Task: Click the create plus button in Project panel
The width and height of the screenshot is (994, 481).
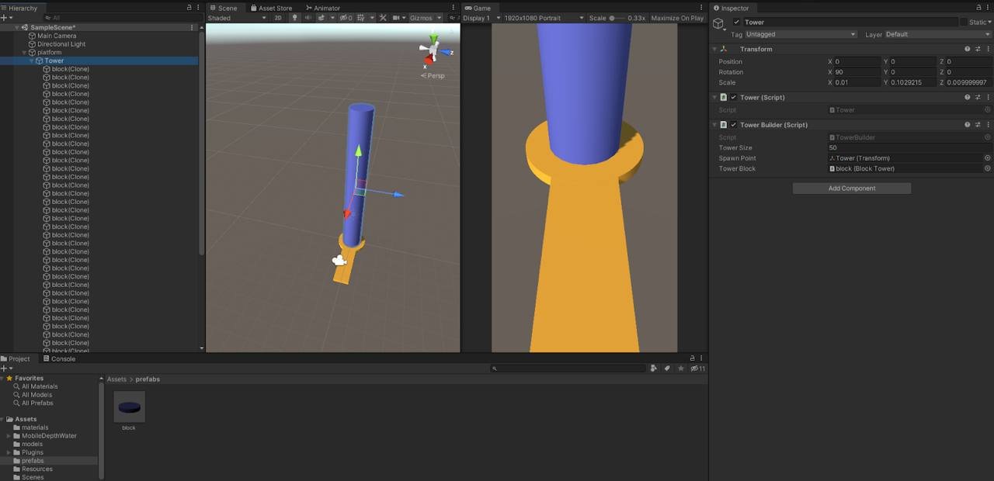Action: pyautogui.click(x=4, y=368)
